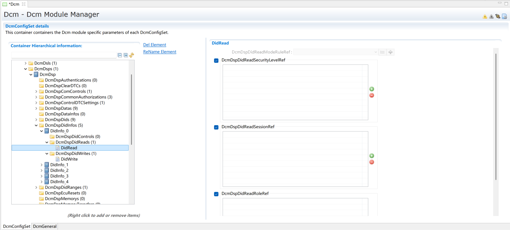Select the DcmConfigSet bottom tab
Viewport: 510px width, 230px height.
click(17, 226)
